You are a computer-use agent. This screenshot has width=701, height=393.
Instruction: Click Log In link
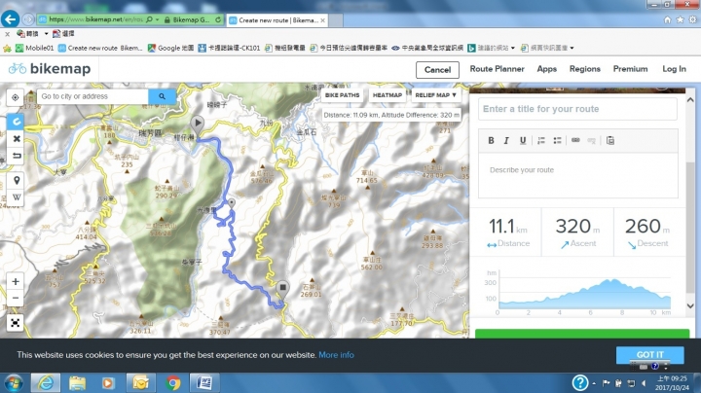tap(674, 69)
